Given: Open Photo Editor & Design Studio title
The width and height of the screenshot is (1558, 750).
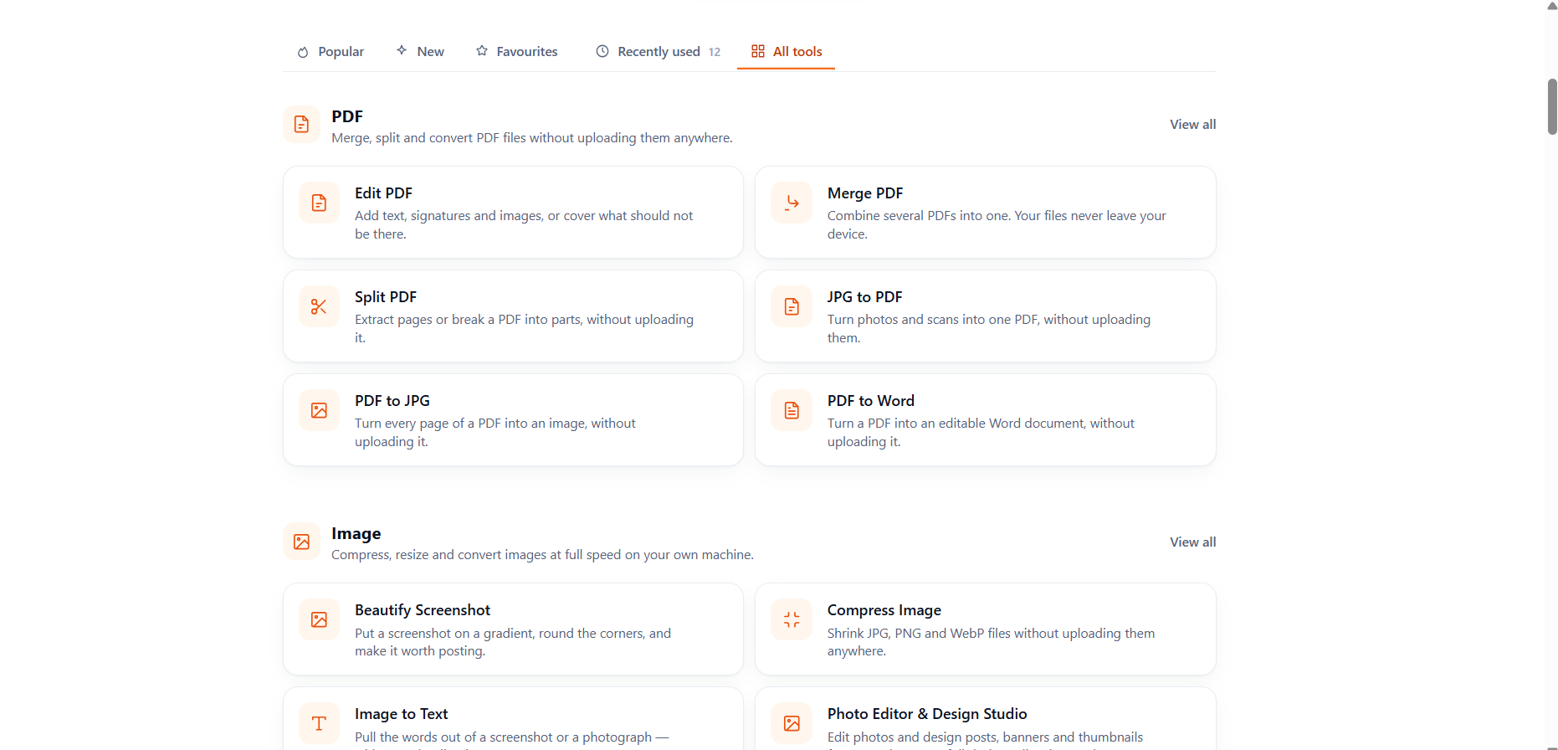Looking at the screenshot, I should [927, 714].
